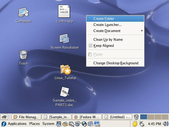Click the trash applet in the bottom panel
This screenshot has width=169, height=127.
[x=136, y=117]
